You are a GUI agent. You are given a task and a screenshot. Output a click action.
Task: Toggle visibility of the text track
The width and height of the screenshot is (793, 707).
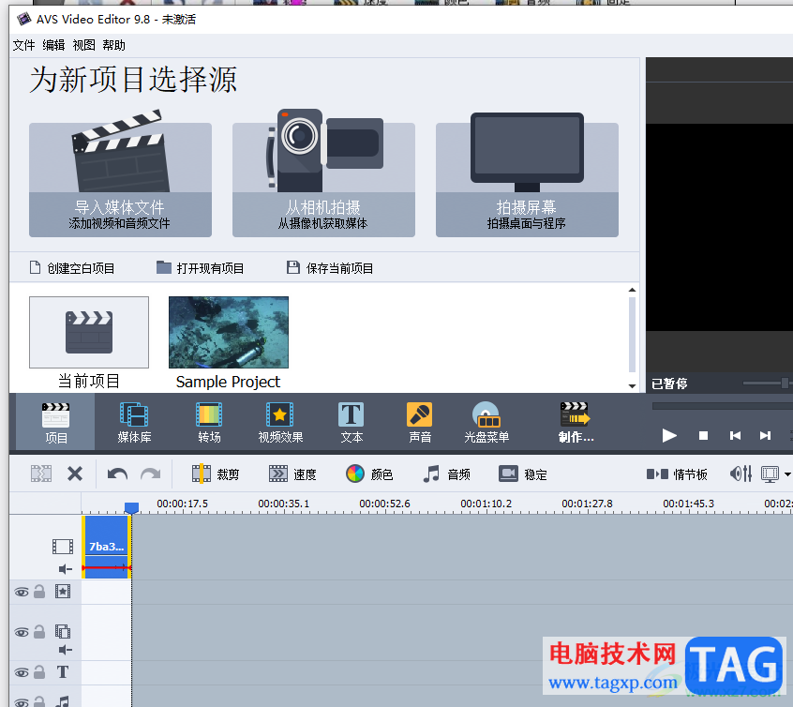coord(22,672)
